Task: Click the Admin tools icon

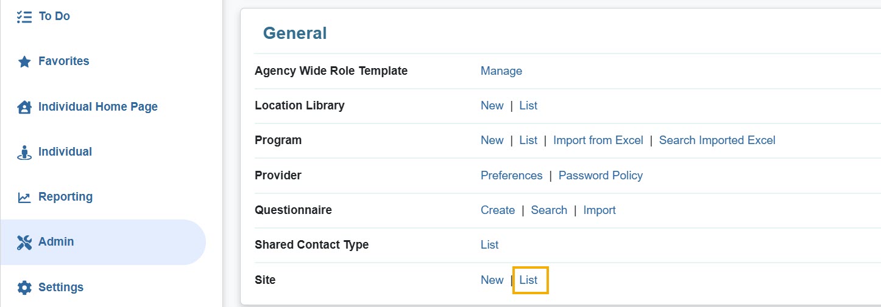Action: pos(24,242)
